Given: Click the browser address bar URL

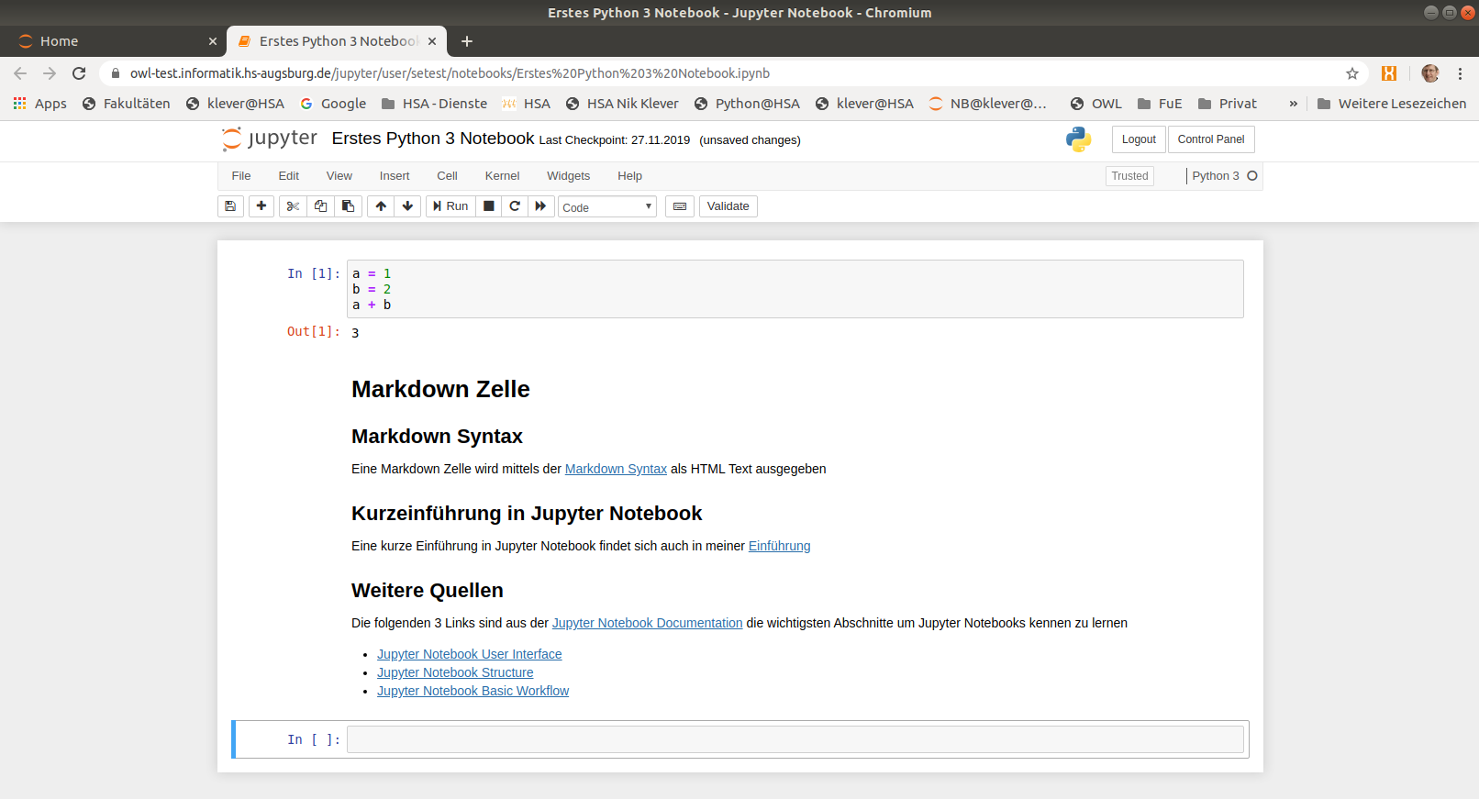Looking at the screenshot, I should 450,73.
